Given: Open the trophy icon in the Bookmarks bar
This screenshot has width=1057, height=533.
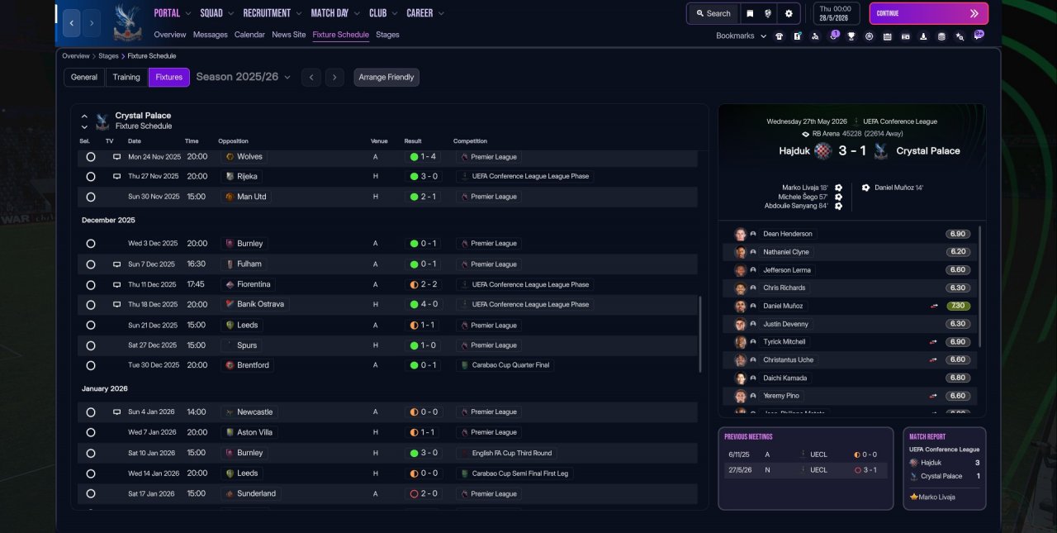Looking at the screenshot, I should pos(851,36).
